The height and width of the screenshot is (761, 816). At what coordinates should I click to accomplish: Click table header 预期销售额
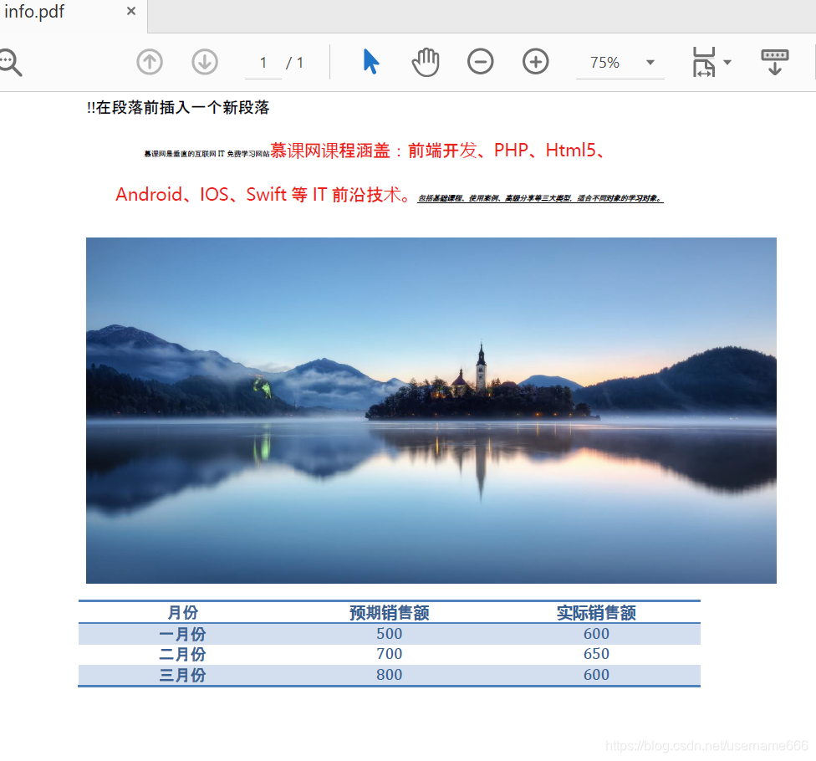coord(390,613)
